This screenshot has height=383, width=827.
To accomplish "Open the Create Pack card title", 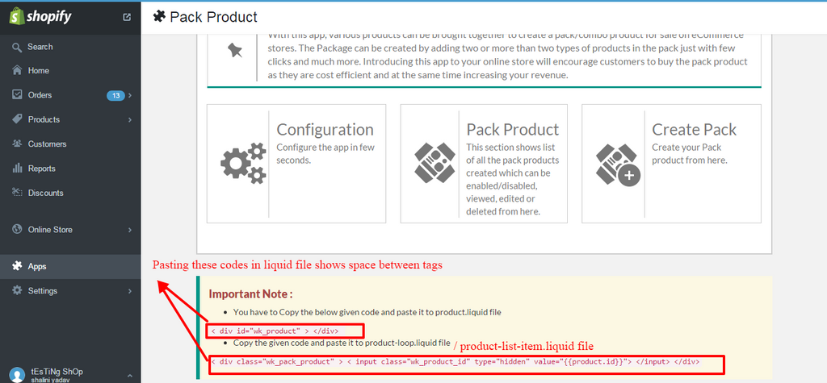I will coord(694,130).
